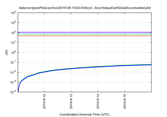Click the 2019-8-12 date tick label
Viewport: 167px width, 117px height.
tap(44, 101)
